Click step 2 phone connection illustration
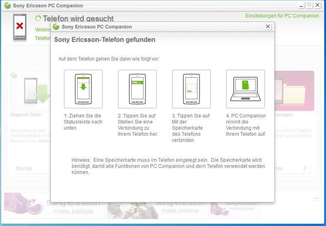Viewport: 326px width, 226px height. pos(137,89)
